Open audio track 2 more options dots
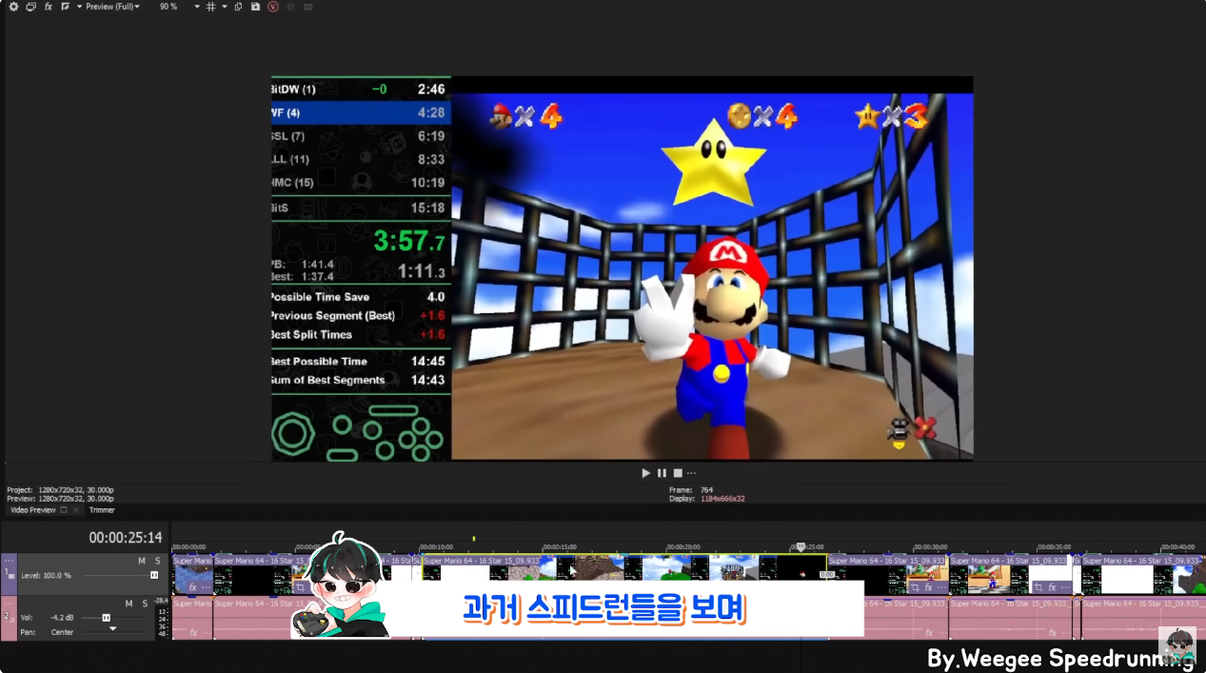Screen dimensions: 1206x673 tap(9, 602)
